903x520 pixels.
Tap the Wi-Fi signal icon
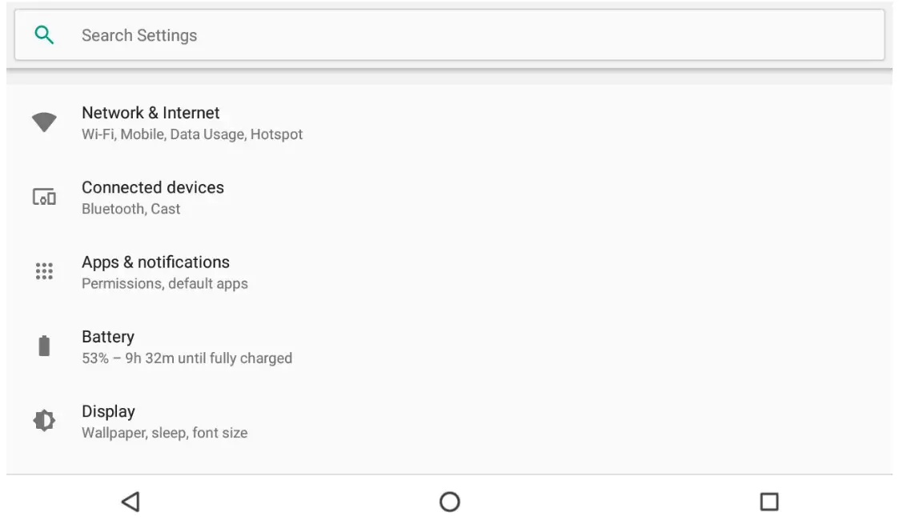(x=44, y=122)
